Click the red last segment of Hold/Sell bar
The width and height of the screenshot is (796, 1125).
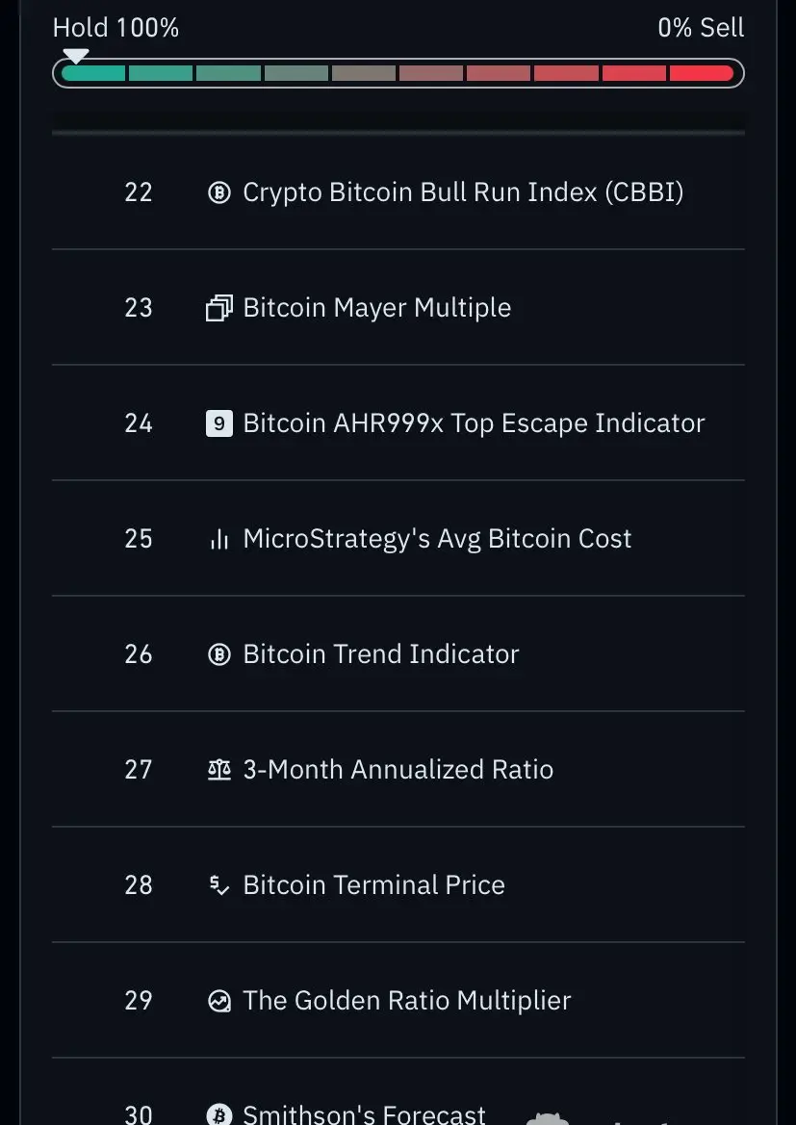[x=701, y=73]
